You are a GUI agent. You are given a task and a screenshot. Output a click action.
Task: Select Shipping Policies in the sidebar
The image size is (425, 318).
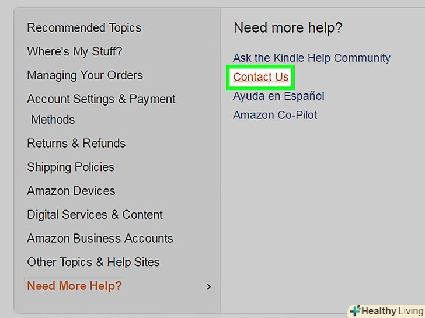(x=71, y=167)
